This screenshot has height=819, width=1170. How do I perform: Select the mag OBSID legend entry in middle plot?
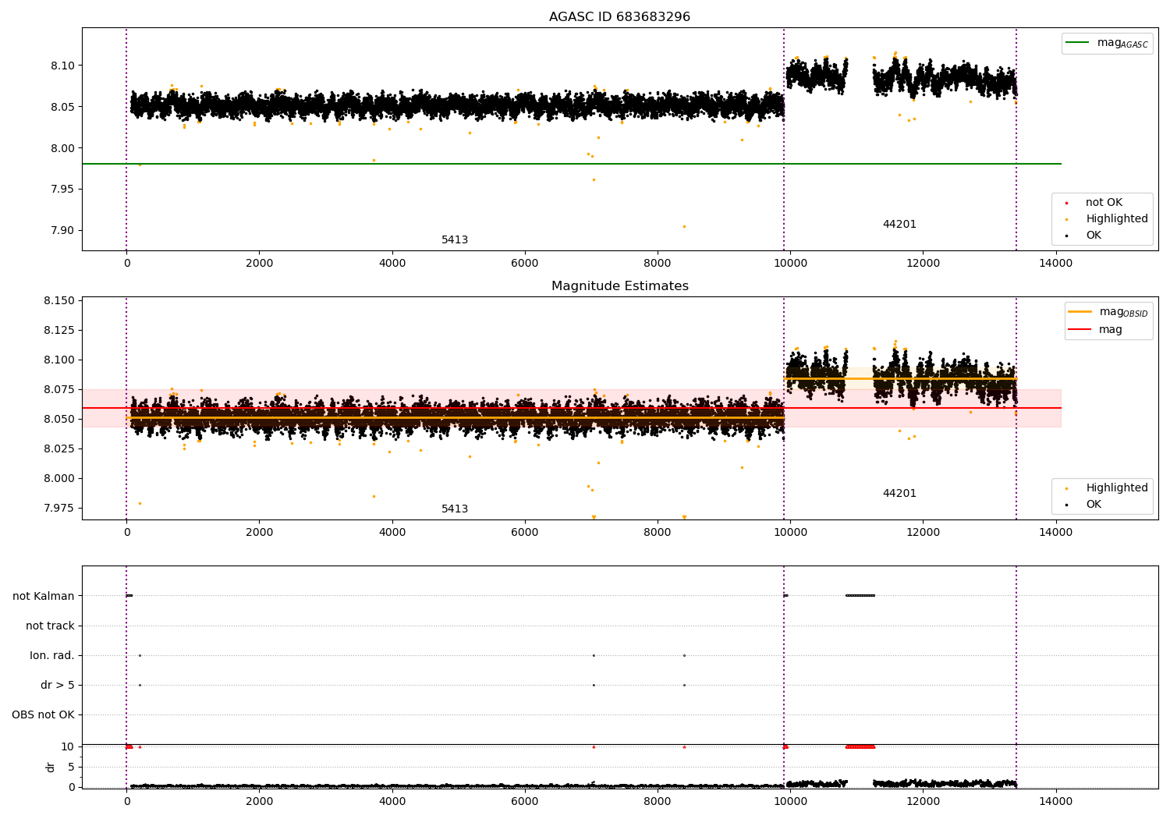click(1108, 312)
